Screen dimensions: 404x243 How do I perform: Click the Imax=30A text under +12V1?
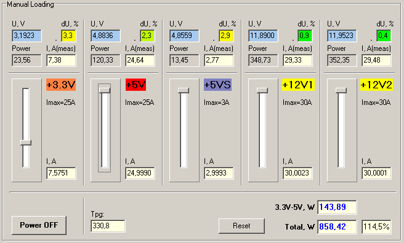[297, 102]
